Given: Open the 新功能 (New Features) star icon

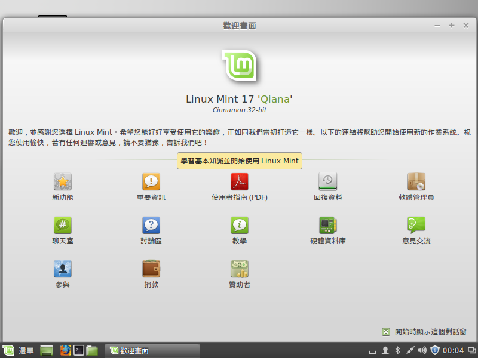Looking at the screenshot, I should pyautogui.click(x=63, y=181).
